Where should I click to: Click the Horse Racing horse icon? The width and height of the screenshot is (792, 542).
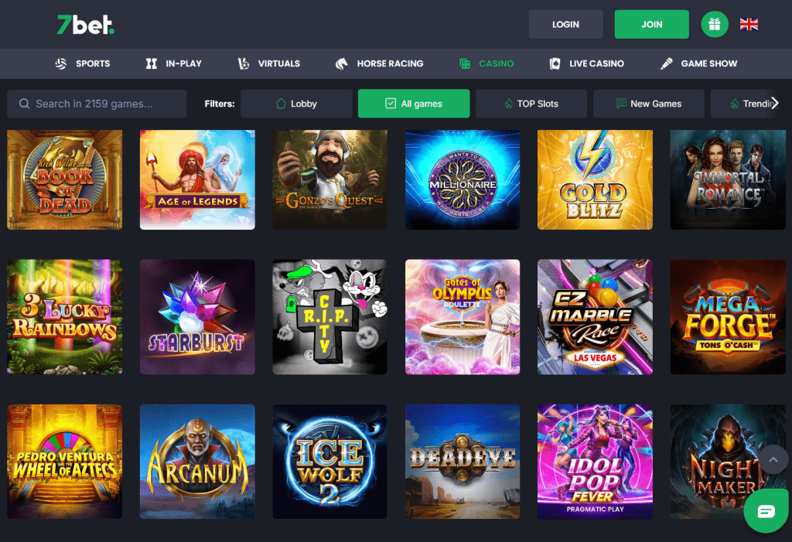(x=341, y=63)
